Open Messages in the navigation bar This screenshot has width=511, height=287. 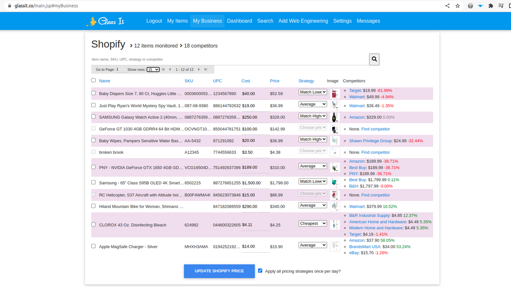(x=368, y=21)
